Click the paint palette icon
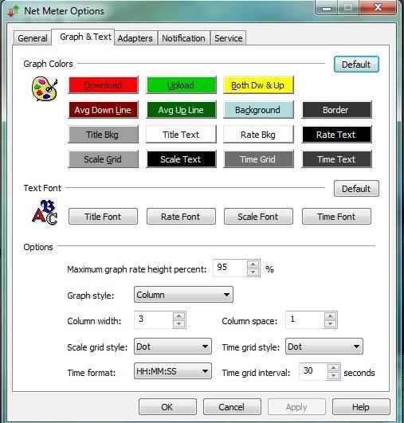The width and height of the screenshot is (404, 423). click(45, 88)
